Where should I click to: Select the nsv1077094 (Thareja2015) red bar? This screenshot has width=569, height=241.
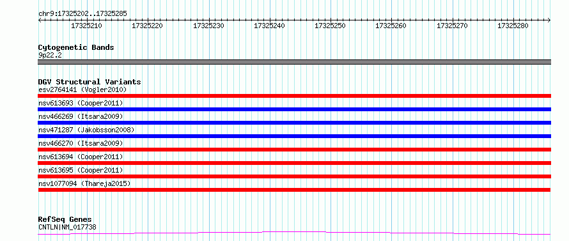click(x=294, y=190)
